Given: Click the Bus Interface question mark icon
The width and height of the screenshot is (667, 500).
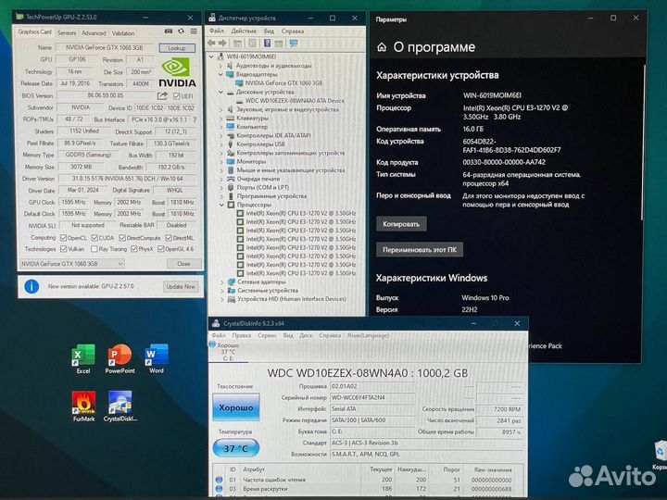Looking at the screenshot, I should (195, 119).
